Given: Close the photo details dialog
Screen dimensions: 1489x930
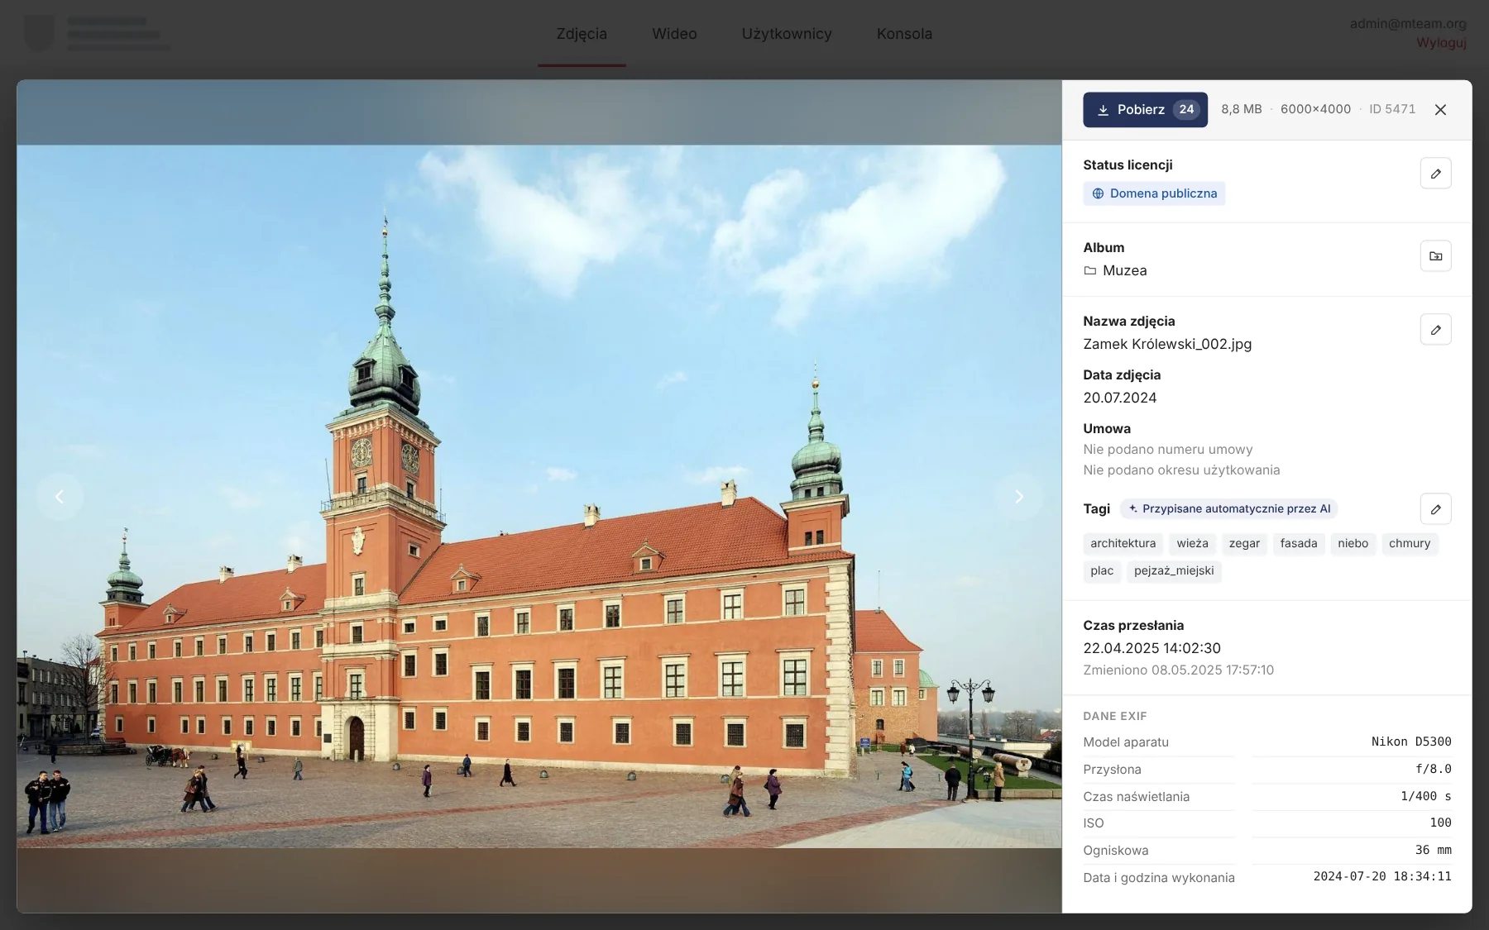Looking at the screenshot, I should click(x=1440, y=109).
